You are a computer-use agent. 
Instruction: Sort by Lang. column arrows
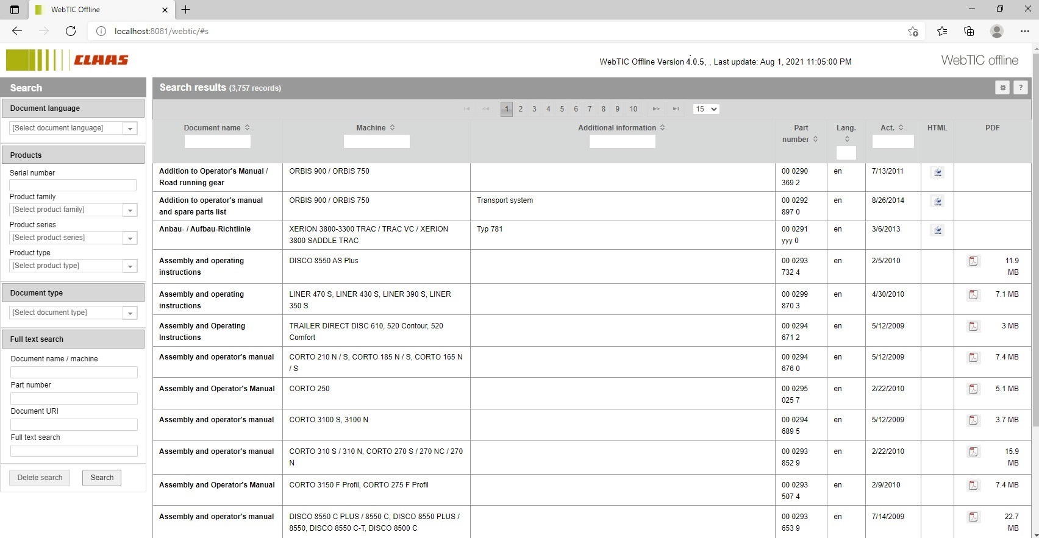point(847,140)
